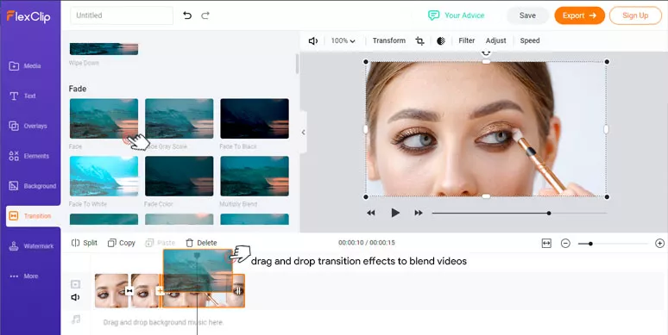Select the Fade Color transition
Image resolution: width=668 pixels, height=335 pixels.
pos(180,176)
